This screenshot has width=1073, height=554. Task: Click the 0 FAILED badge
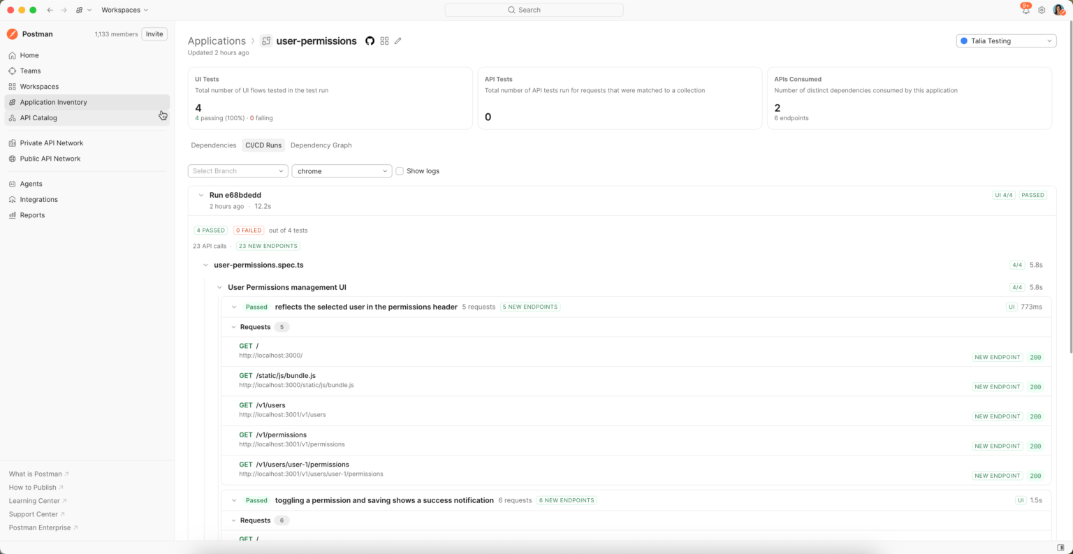coord(249,231)
